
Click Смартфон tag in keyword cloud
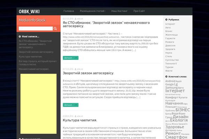176,137
